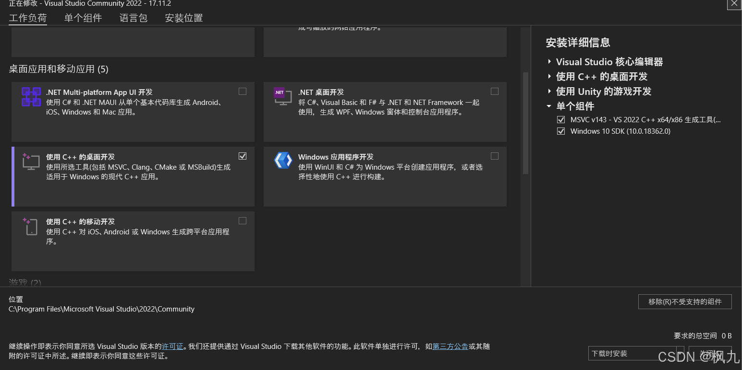This screenshot has height=370, width=742.
Task: Click the workloads list vertical scrollbar
Action: 525,123
